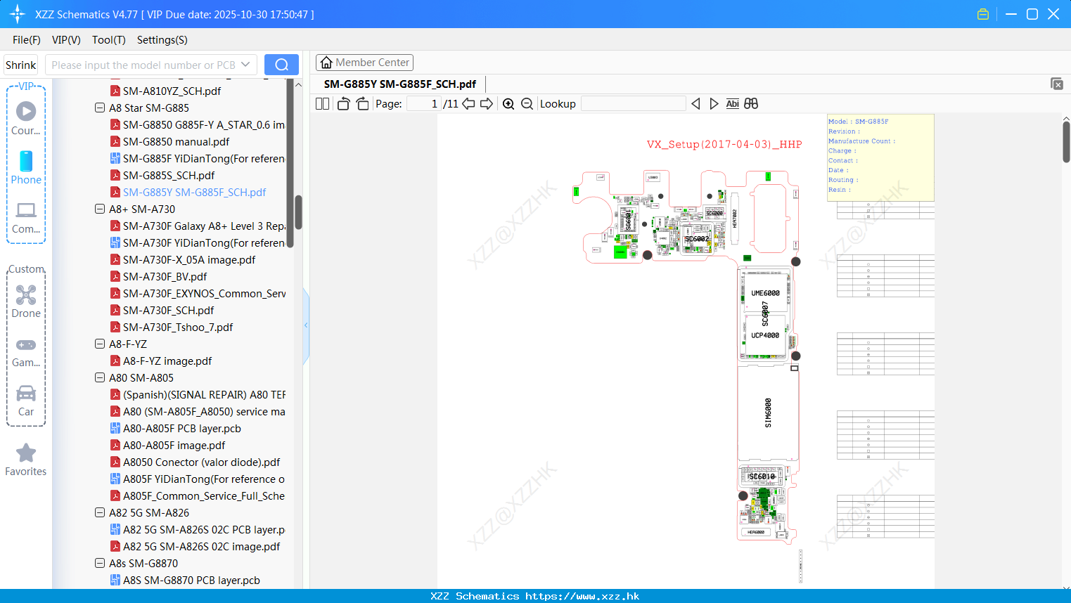This screenshot has width=1071, height=603.
Task: Open the A80-A805F PCB layer.pcb file
Action: 182,429
